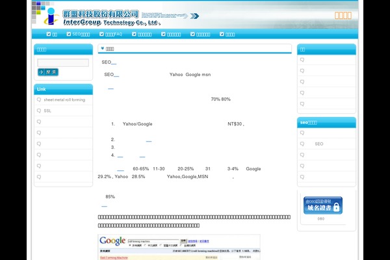Open the underlined link in list item 2
Image resolution: width=390 pixels, height=260 pixels.
149,141
